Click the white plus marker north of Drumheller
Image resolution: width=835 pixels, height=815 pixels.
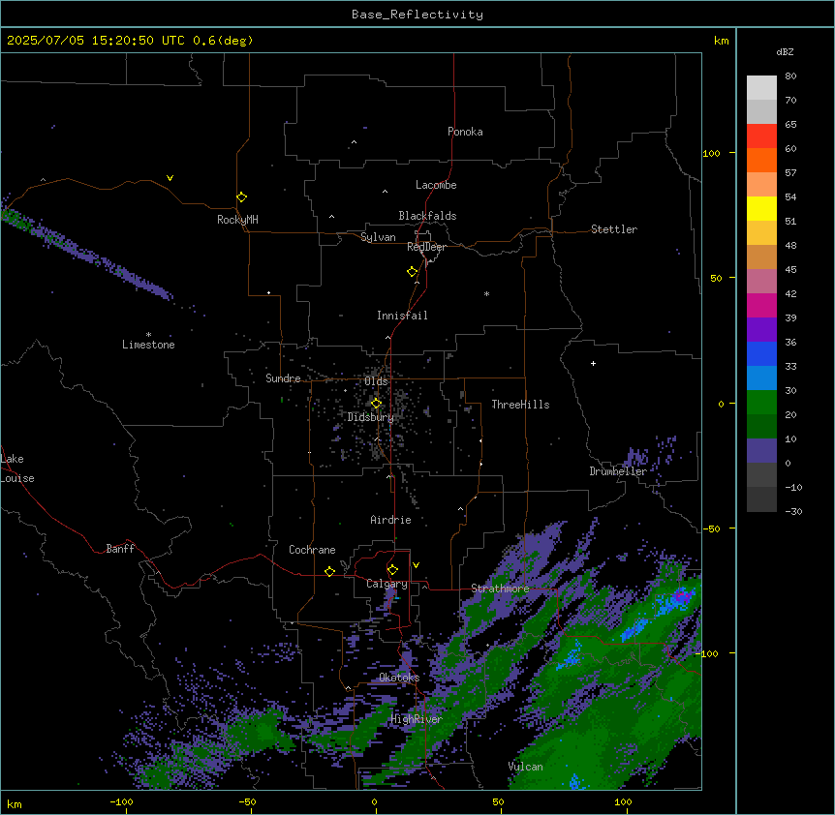(x=593, y=363)
